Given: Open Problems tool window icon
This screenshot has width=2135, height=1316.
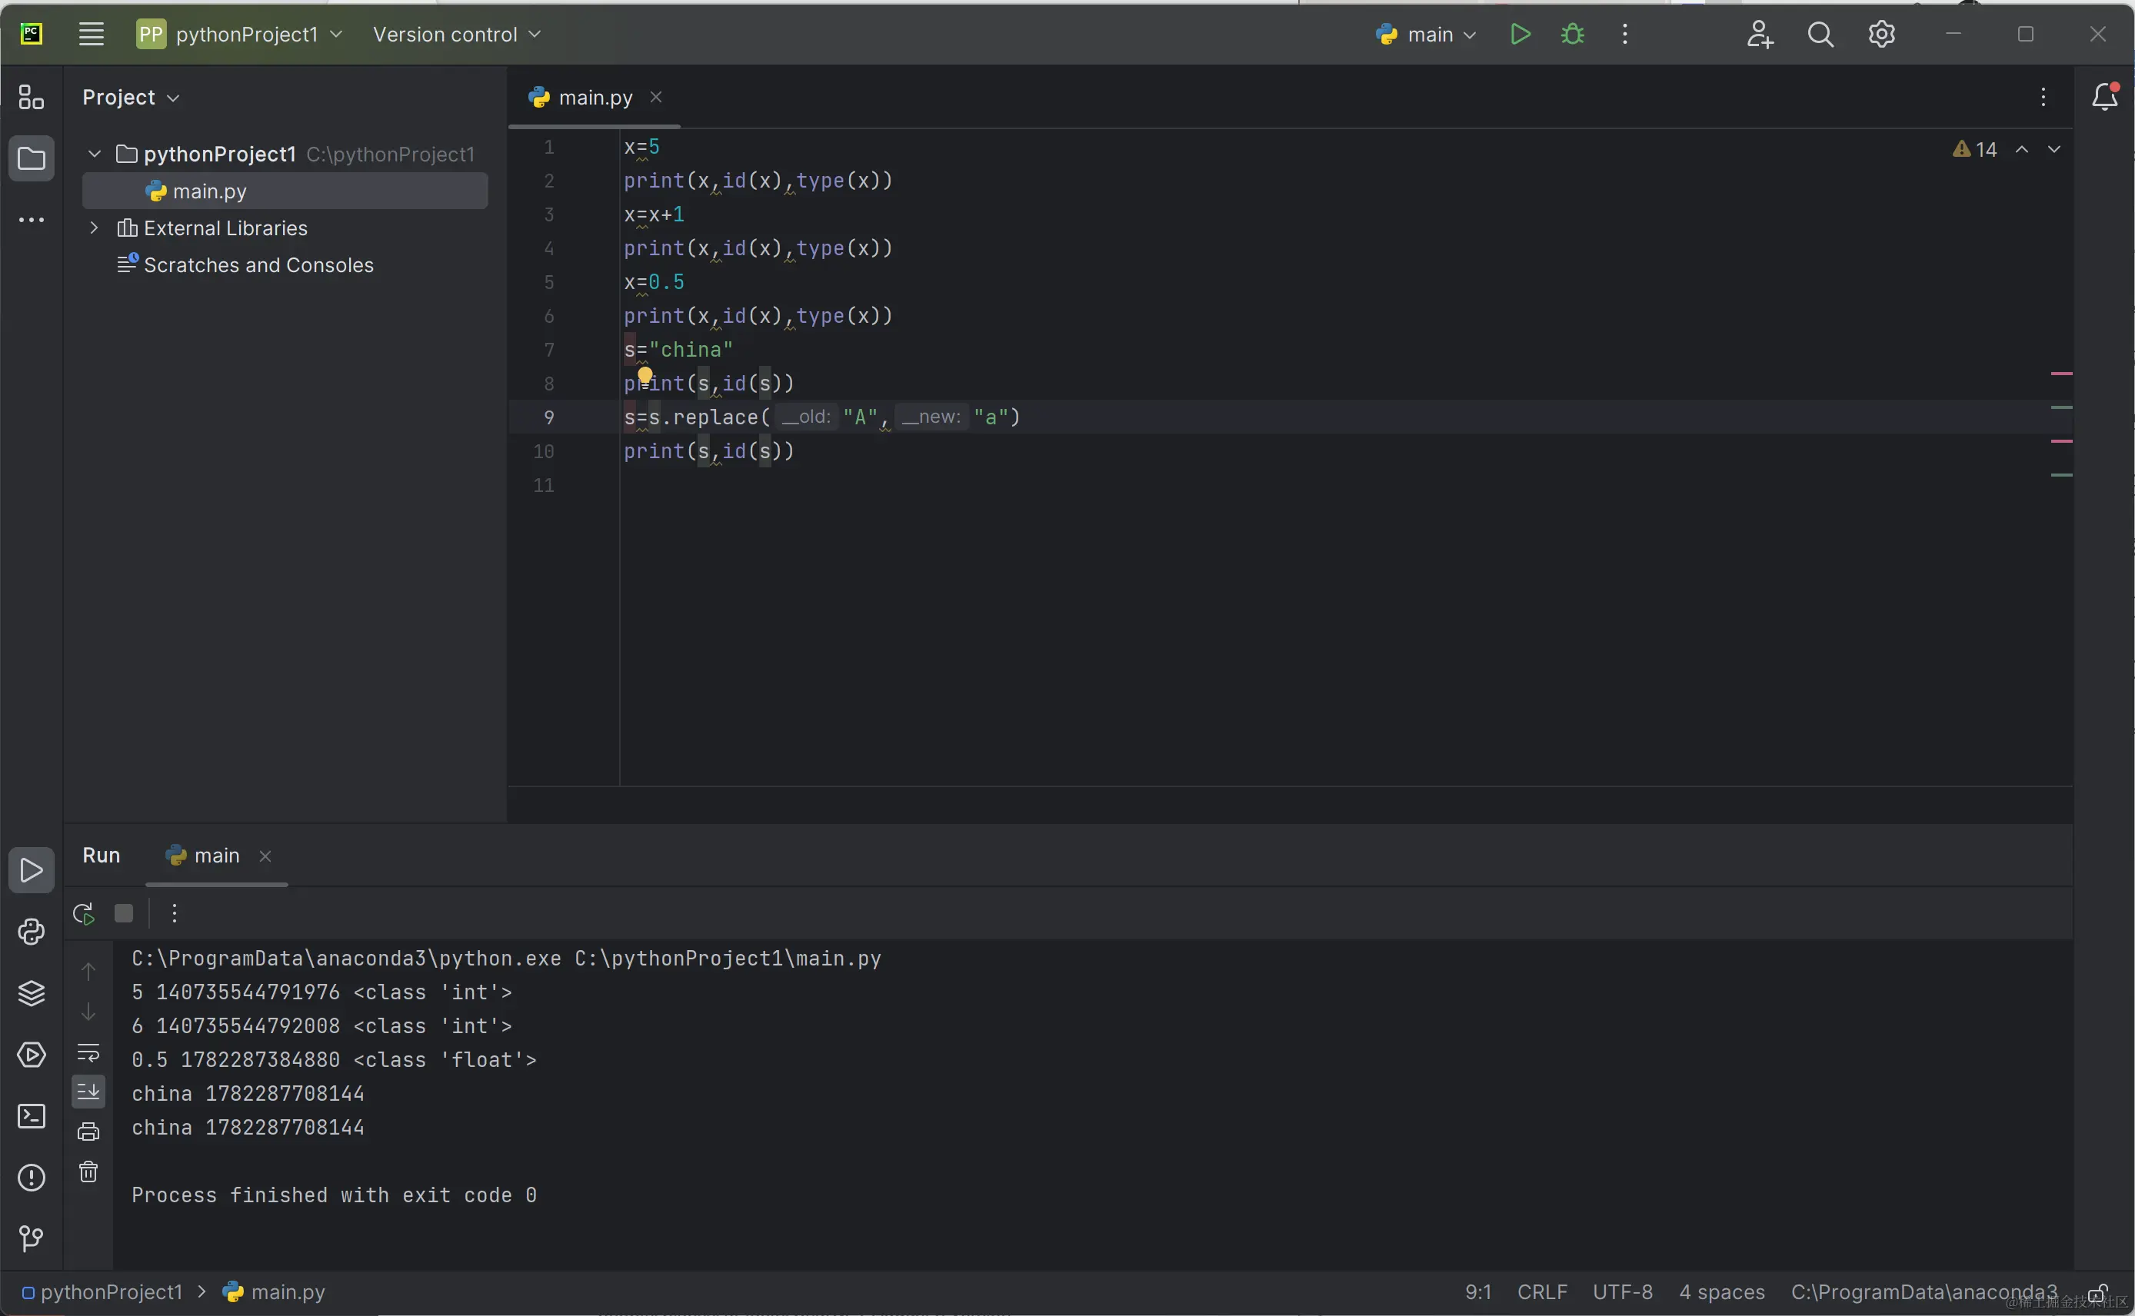Looking at the screenshot, I should (32, 1178).
